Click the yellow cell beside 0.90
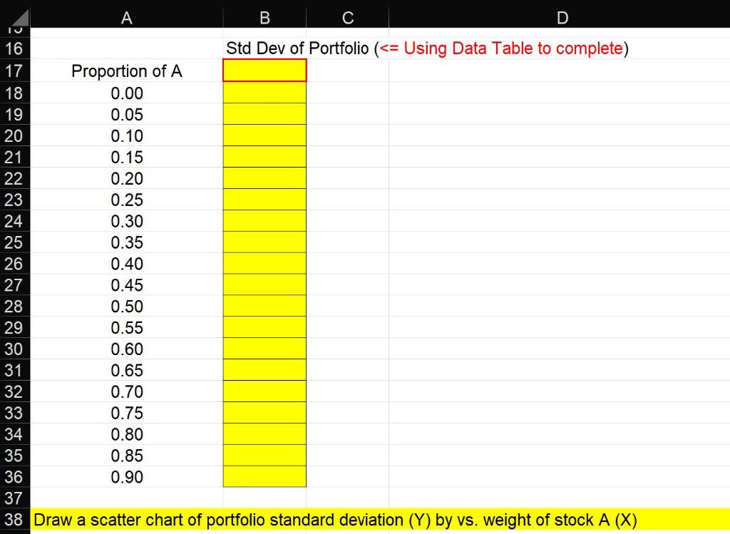The image size is (730, 534). pos(264,477)
